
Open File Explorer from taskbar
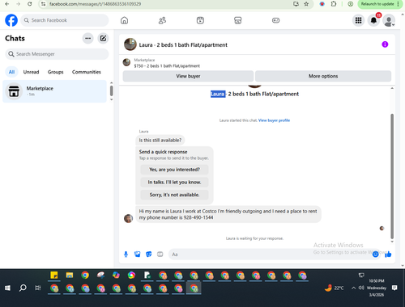[70, 275]
